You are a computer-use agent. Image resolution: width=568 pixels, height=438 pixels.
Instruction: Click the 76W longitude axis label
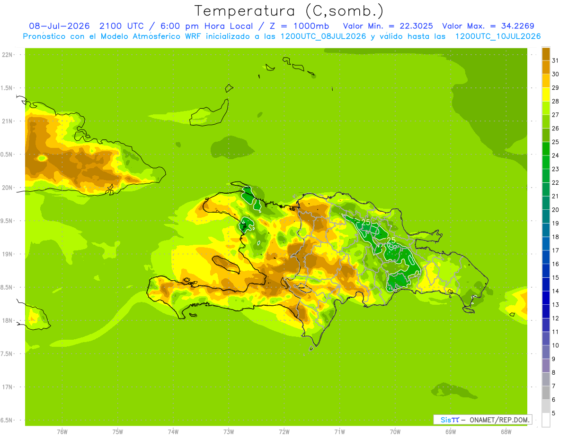click(x=62, y=432)
